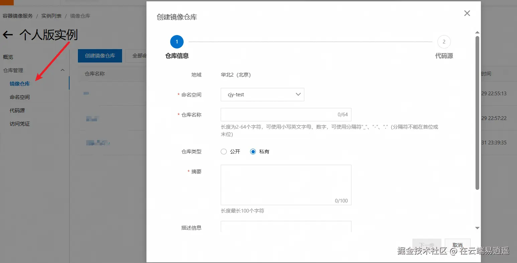The width and height of the screenshot is (517, 263).
Task: Click the blue 创建镜像仓库 button
Action: pos(100,56)
